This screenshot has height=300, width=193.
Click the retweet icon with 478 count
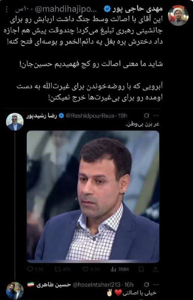pos(58,270)
